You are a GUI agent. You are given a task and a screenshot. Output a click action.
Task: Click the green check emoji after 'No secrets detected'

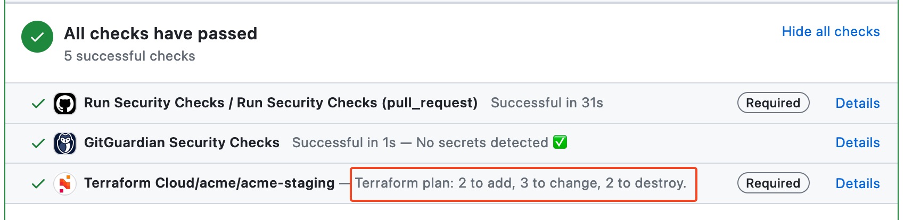tap(560, 142)
